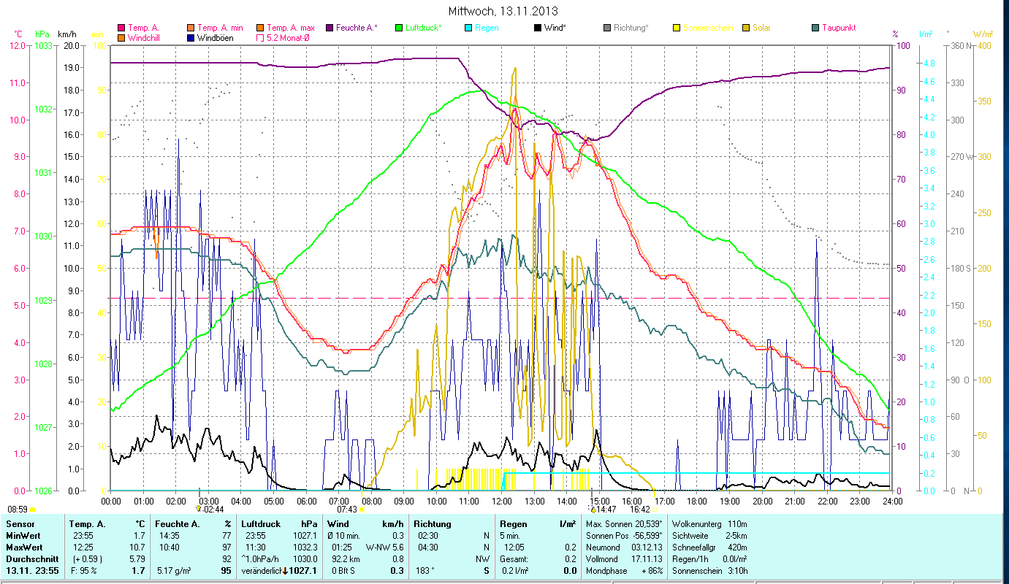This screenshot has height=584, width=1009.
Task: Click the 'veränderlich' forecast text
Action: pyautogui.click(x=261, y=571)
